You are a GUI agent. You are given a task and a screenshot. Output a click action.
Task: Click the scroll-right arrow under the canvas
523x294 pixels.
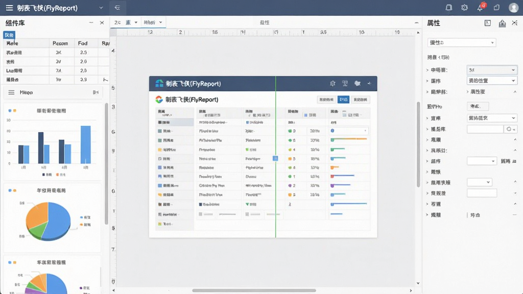coord(411,290)
